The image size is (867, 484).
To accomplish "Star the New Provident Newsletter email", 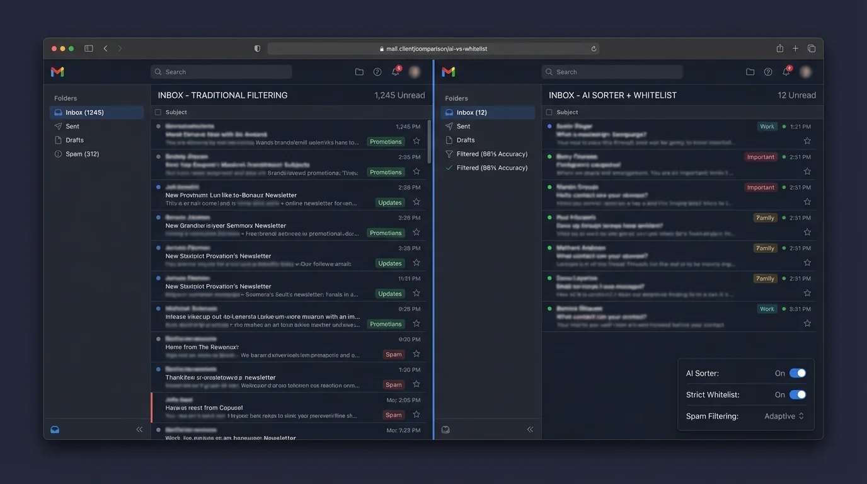I will coord(416,202).
